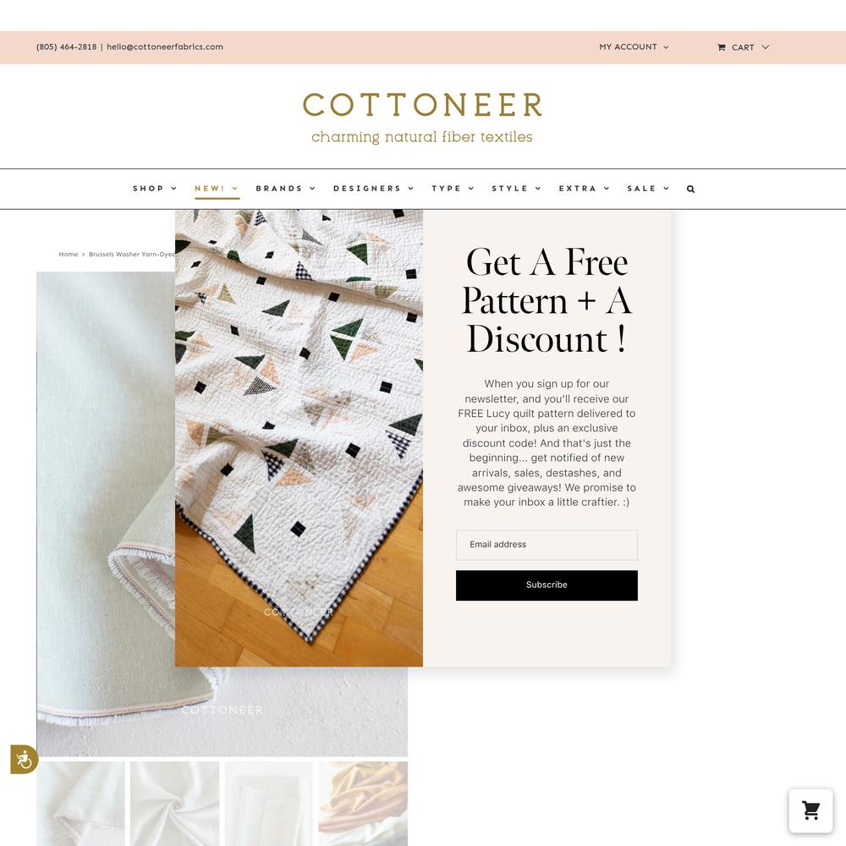846x846 pixels.
Task: Select the mustard fabric thumbnail
Action: (x=363, y=804)
